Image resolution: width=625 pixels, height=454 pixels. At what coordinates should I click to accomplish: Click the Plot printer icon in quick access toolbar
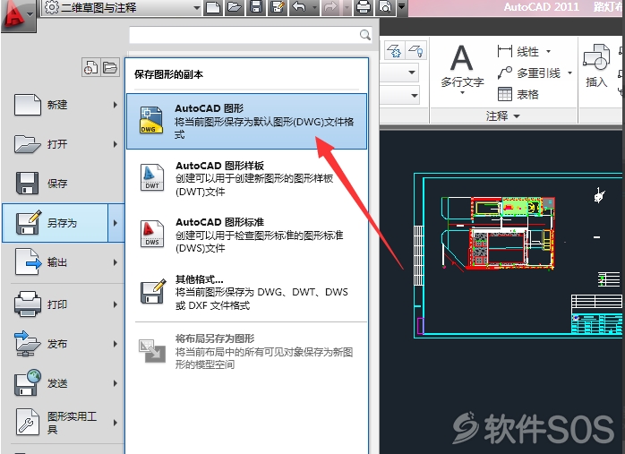[364, 7]
